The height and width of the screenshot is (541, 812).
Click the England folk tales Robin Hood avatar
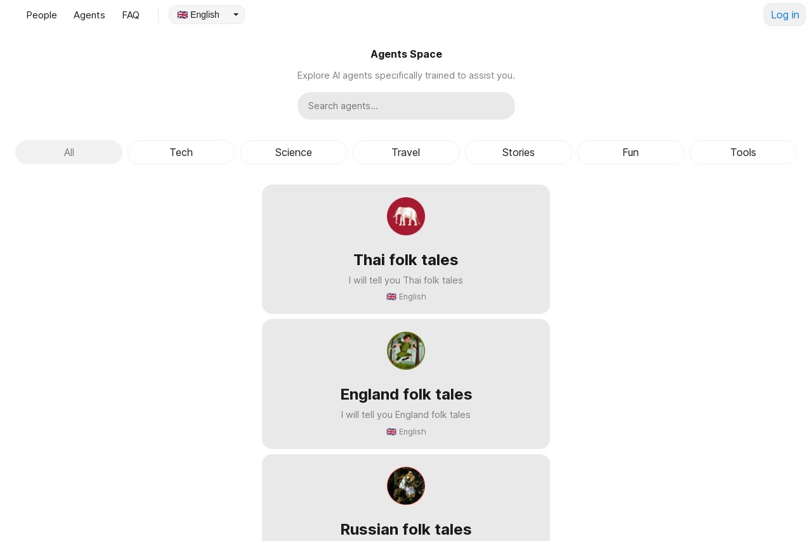(x=406, y=351)
